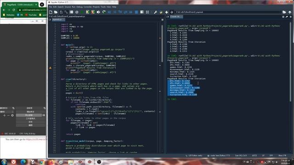294x165 pixels.
Task: Click the Save all files icon
Action: point(66,12)
